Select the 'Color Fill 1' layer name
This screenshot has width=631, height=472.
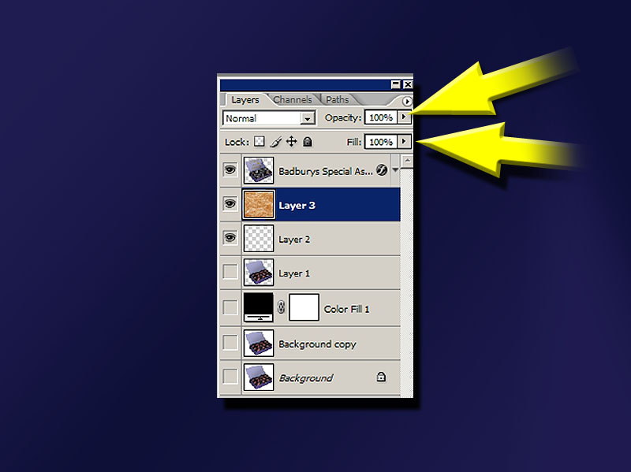click(x=346, y=309)
